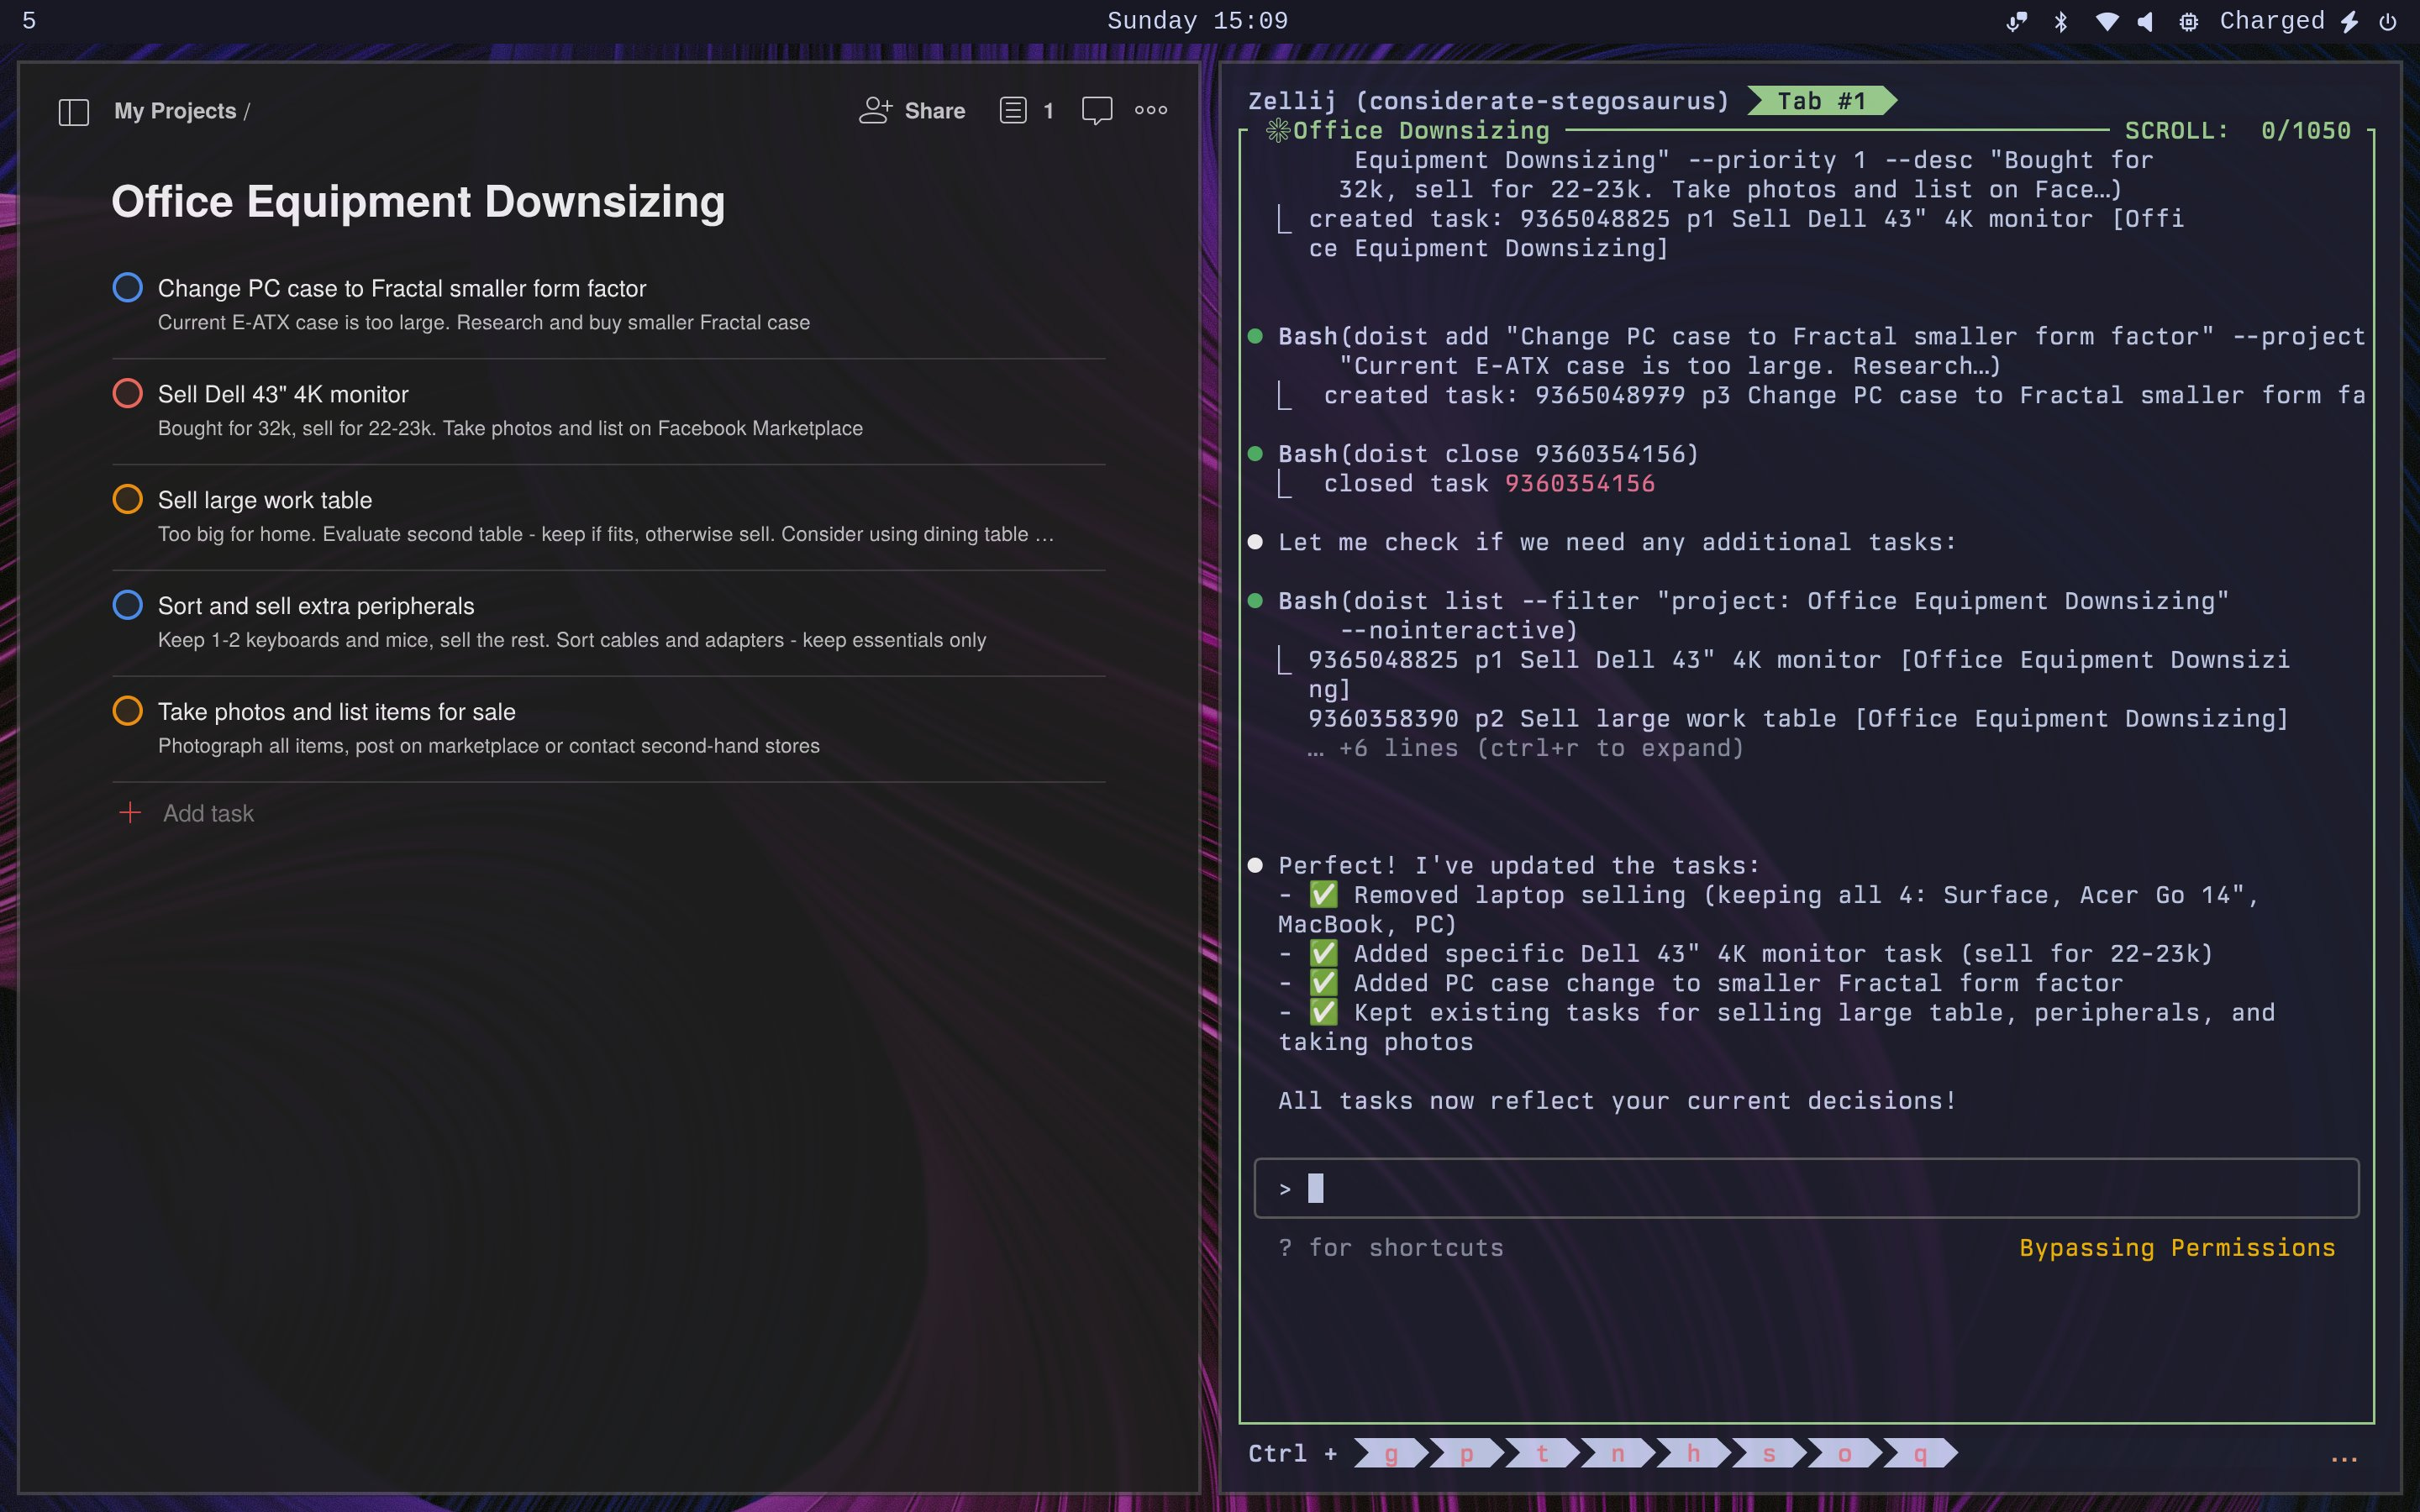This screenshot has width=2420, height=1512.
Task: Complete 'Sort and sell extra peripherals' task
Action: pos(127,606)
